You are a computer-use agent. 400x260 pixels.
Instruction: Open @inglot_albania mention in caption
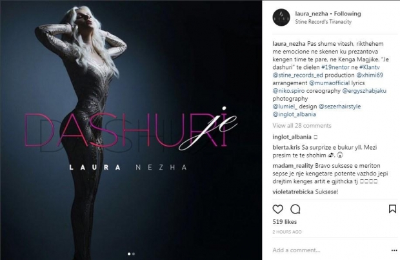pyautogui.click(x=294, y=114)
